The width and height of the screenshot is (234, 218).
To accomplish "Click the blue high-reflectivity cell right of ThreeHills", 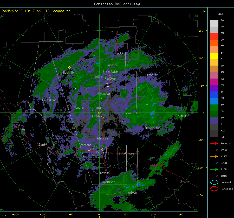I will coord(152,114).
